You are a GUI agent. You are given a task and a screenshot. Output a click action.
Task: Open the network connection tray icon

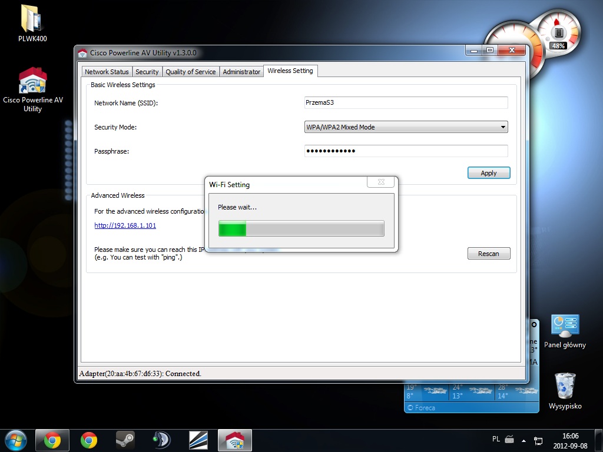tap(538, 440)
